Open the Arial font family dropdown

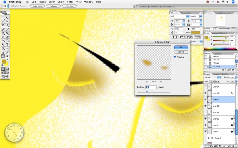[188, 16]
